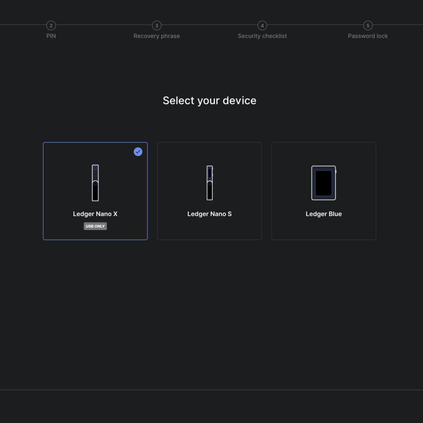Viewport: 423px width, 423px height.
Task: Click progress line between steps 3 and 4
Action: [x=209, y=25]
